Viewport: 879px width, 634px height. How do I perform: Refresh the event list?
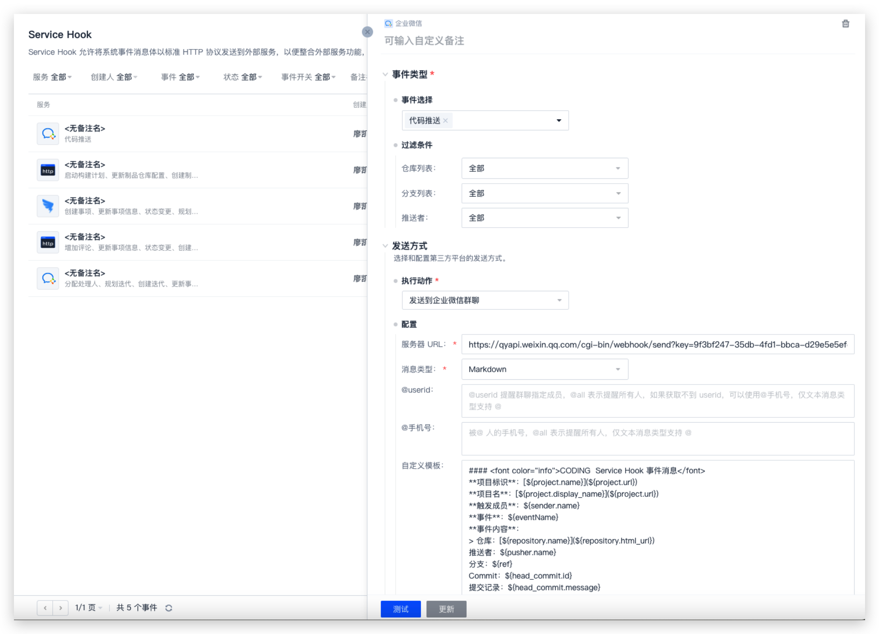[169, 608]
